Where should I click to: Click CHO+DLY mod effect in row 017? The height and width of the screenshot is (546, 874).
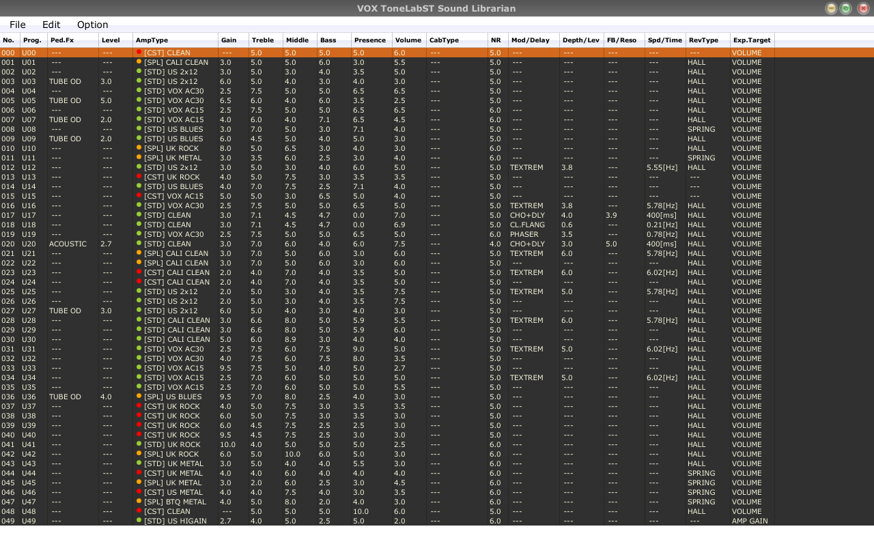pos(527,215)
